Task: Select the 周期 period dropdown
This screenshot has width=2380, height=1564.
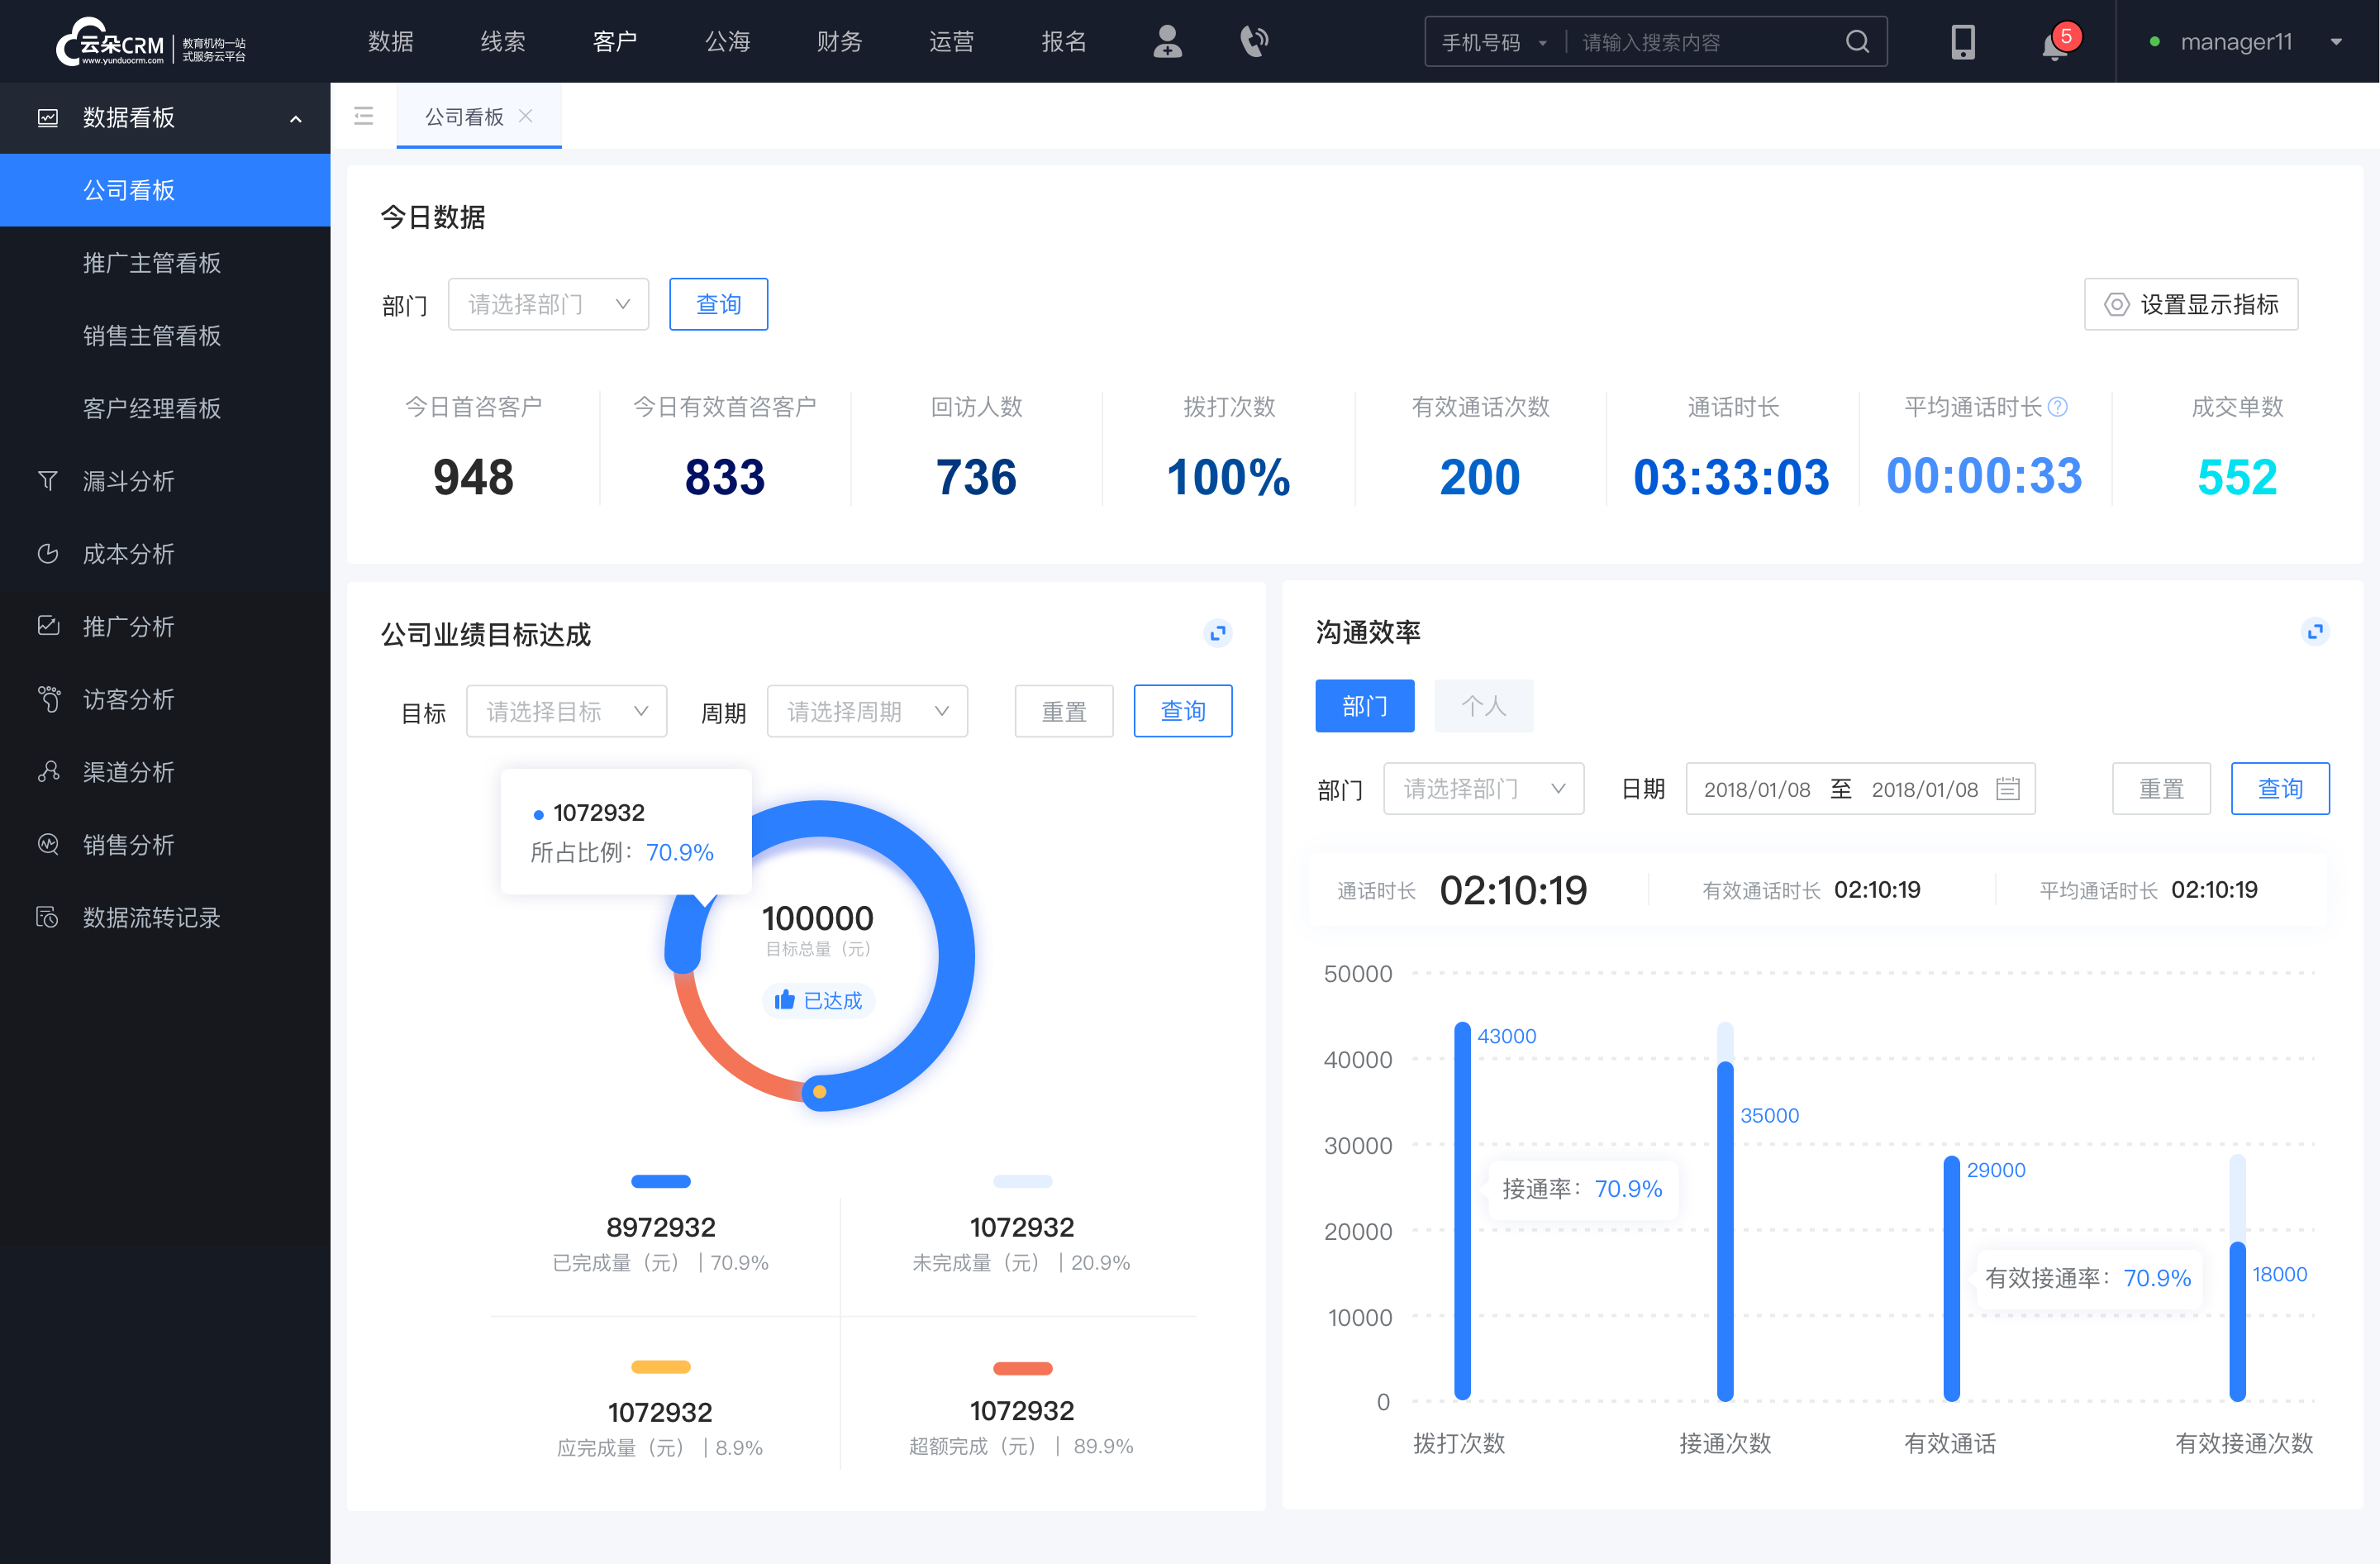Action: [x=867, y=710]
